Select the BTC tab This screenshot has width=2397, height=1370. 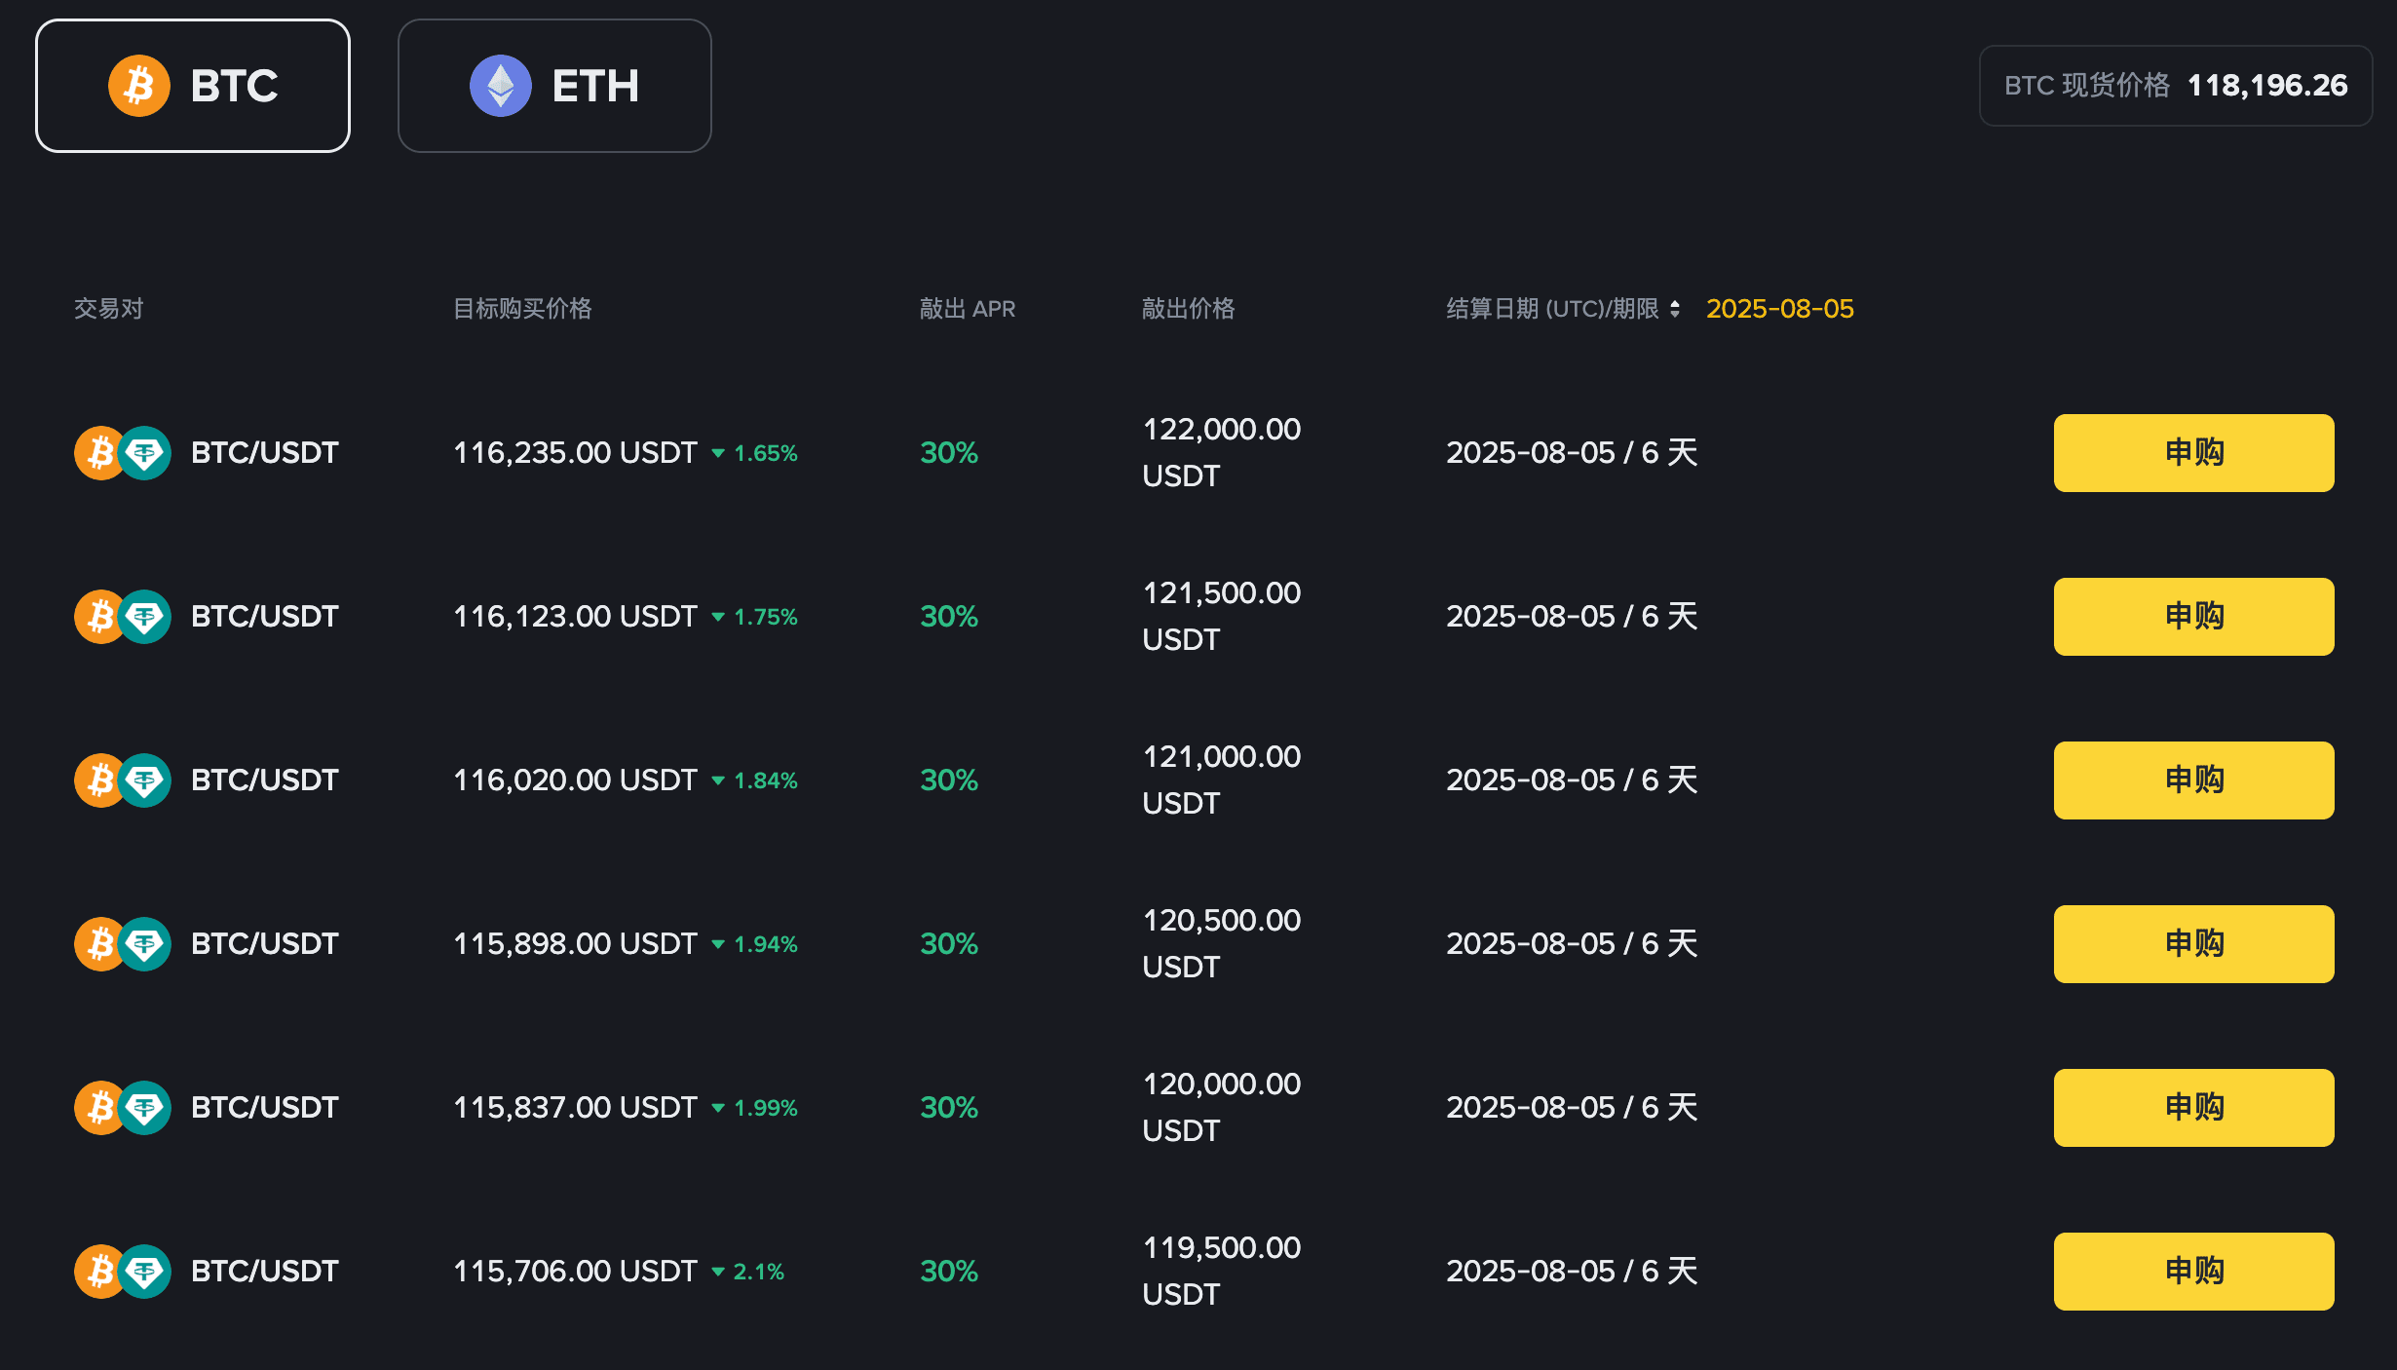coord(193,86)
